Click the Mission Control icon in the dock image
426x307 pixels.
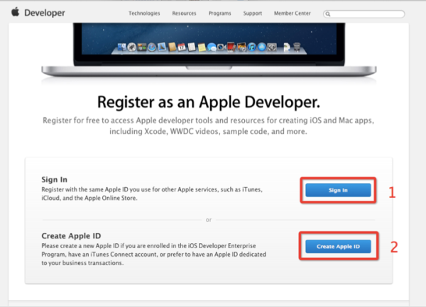click(x=142, y=47)
